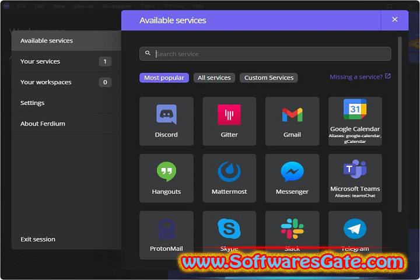Click the search magnifier icon
The height and width of the screenshot is (280, 420).
tap(148, 53)
